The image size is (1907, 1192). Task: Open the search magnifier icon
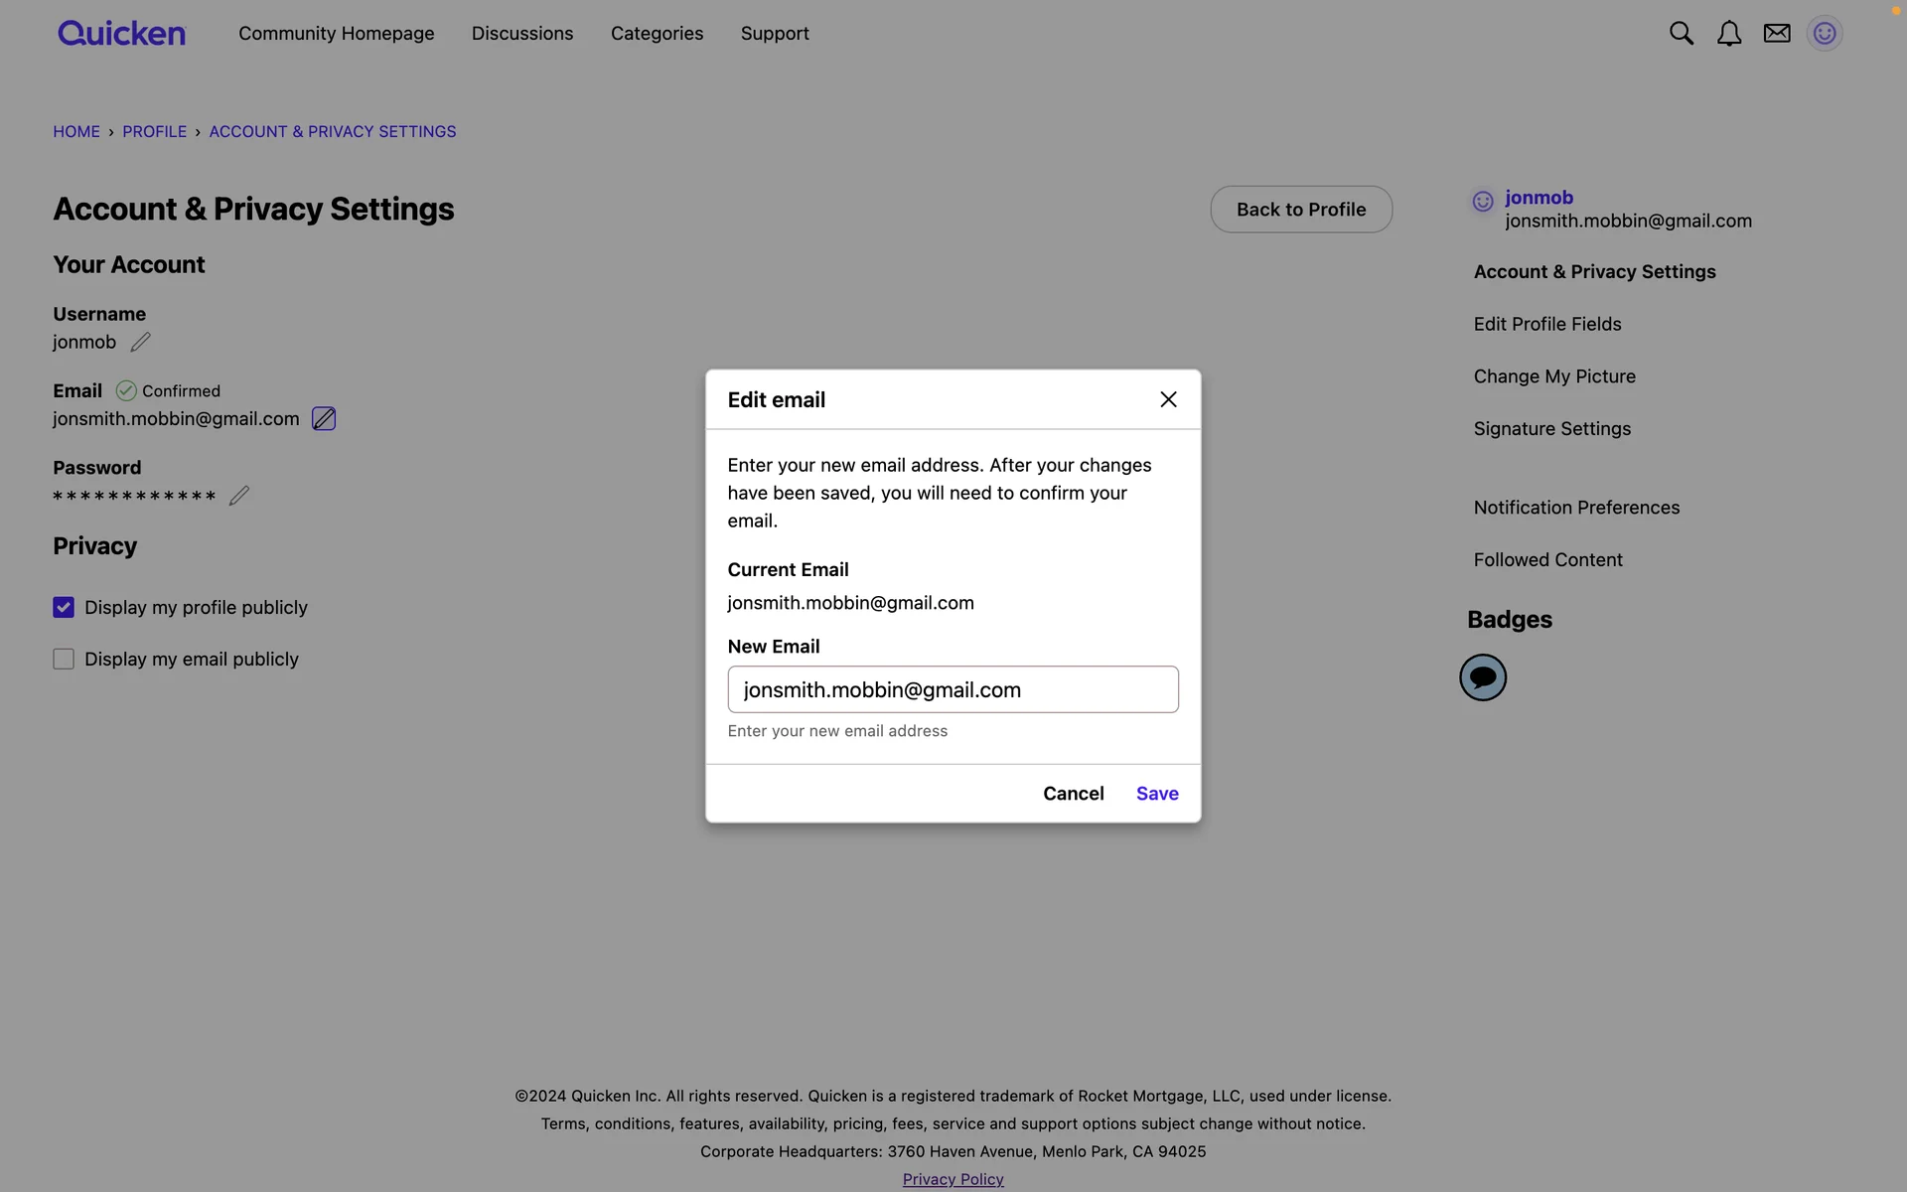[1681, 34]
